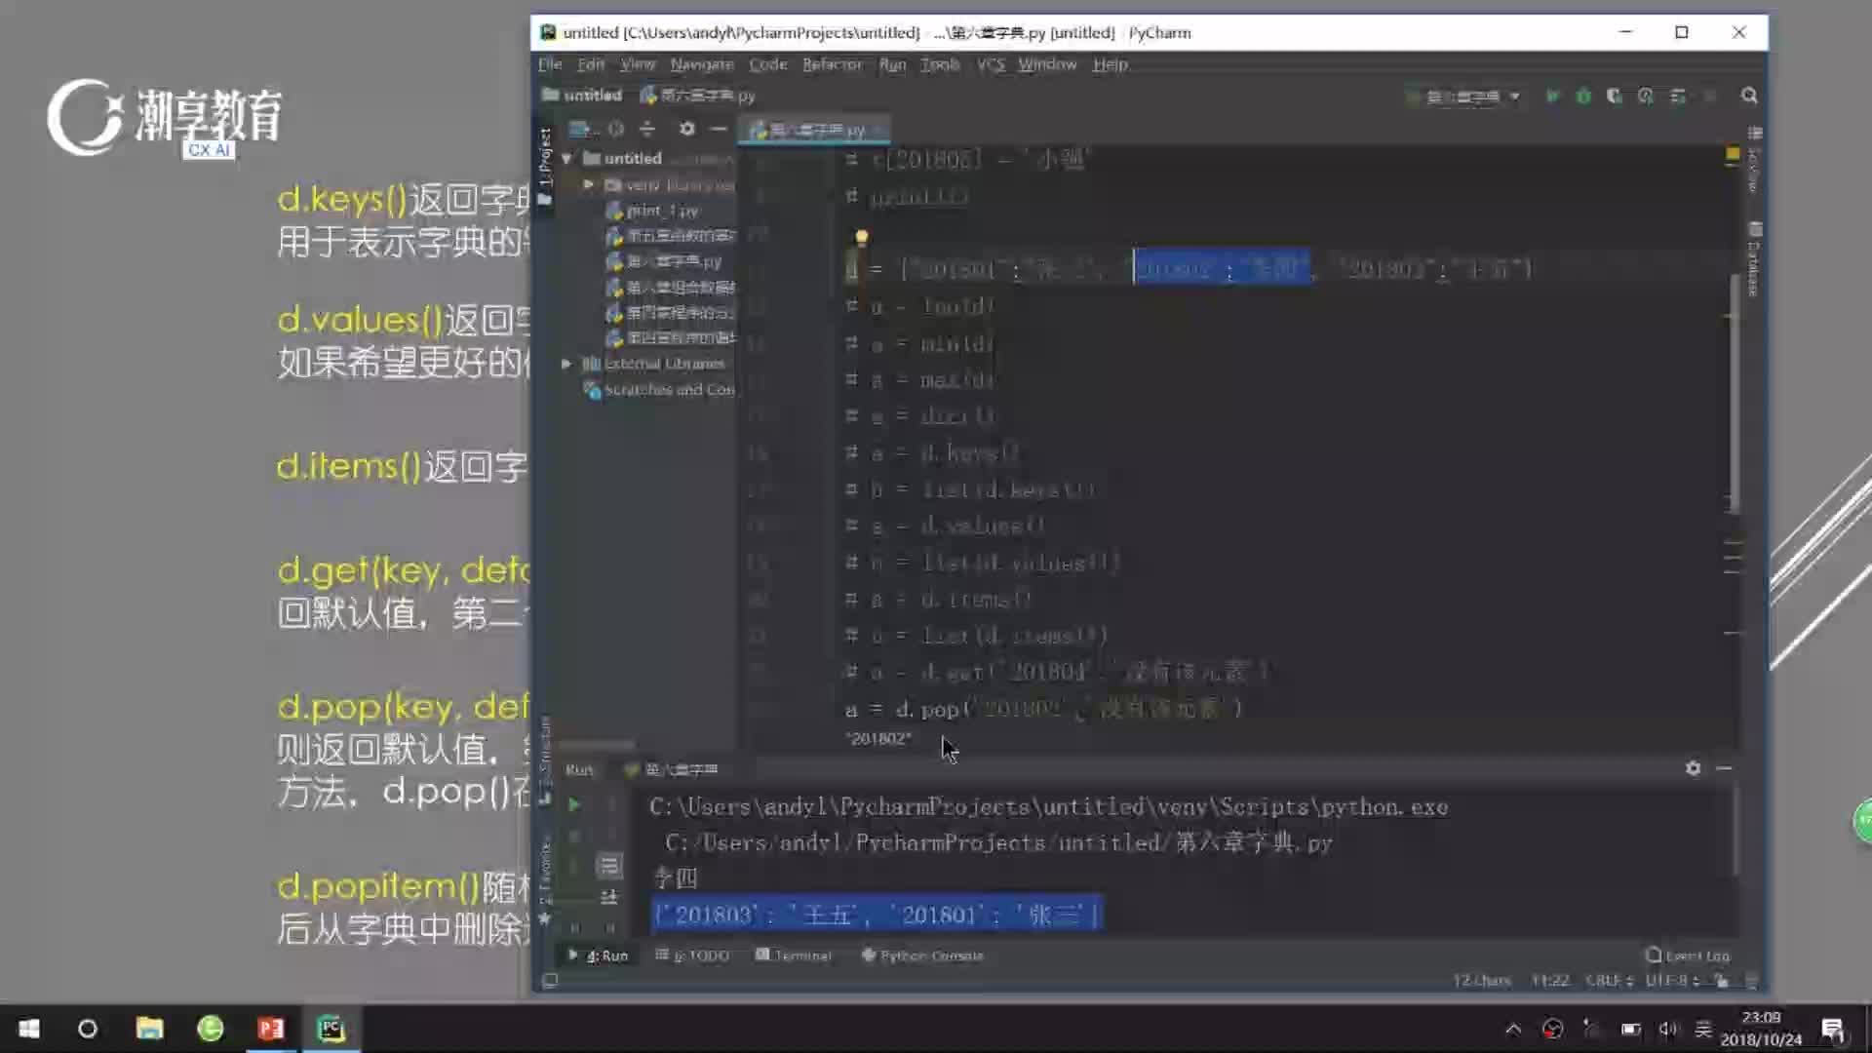The image size is (1872, 1053).
Task: Click the Debug bug icon in toolbar
Action: [x=1583, y=96]
